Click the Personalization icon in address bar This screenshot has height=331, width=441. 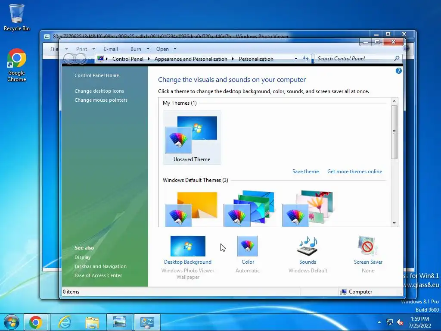pos(100,59)
